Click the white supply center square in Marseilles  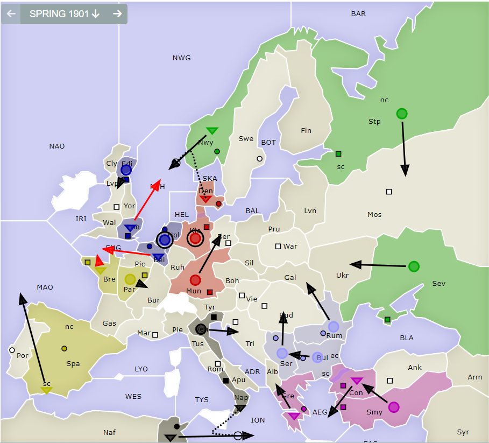pos(155,335)
